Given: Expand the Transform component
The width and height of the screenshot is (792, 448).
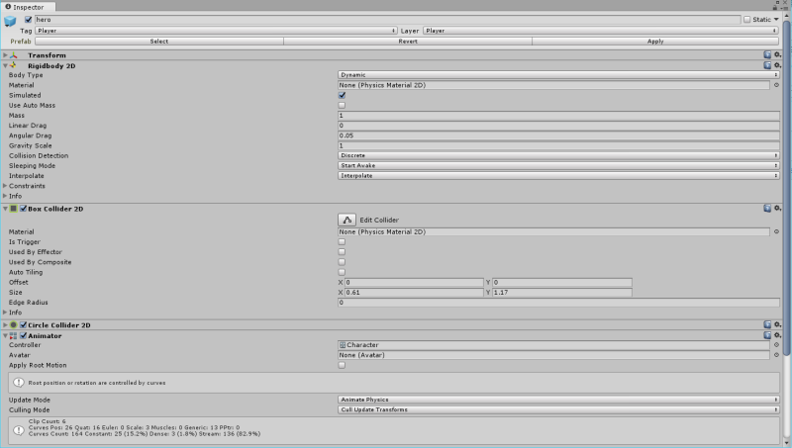Looking at the screenshot, I should (5, 55).
